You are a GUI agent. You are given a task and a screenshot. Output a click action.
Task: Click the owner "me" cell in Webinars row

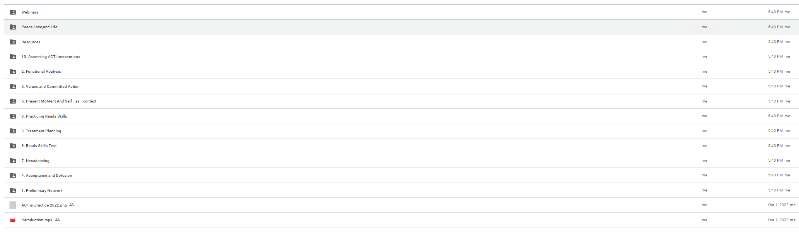click(704, 12)
